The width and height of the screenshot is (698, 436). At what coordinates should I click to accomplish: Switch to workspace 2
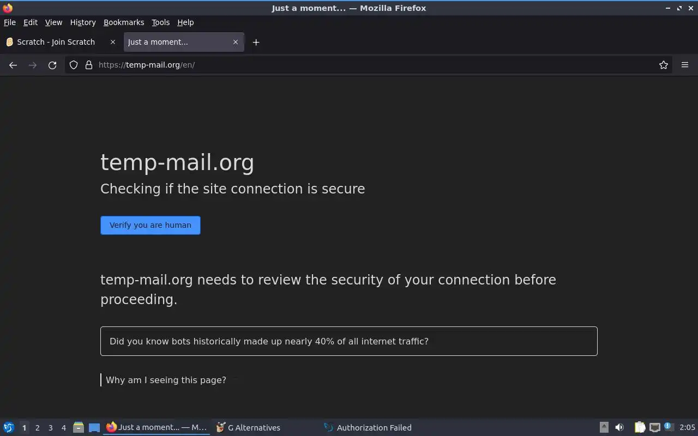pos(37,428)
